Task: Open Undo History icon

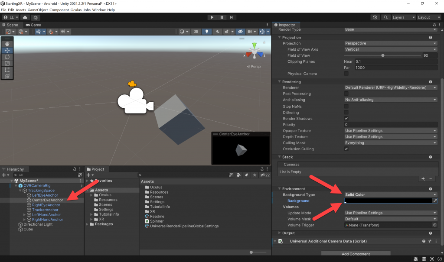Action: [x=375, y=17]
